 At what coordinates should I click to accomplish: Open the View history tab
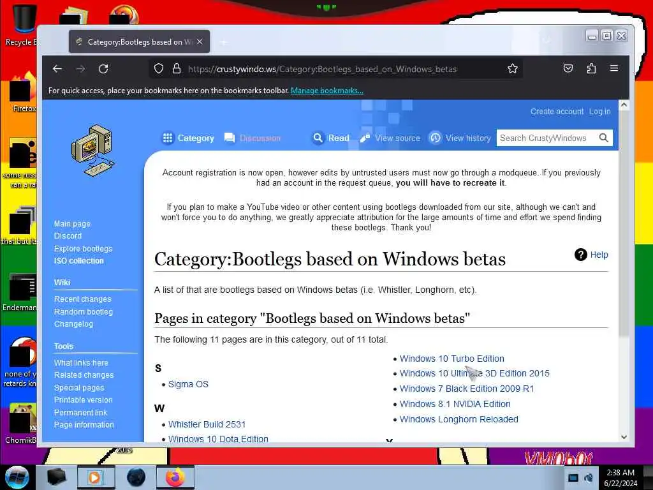pos(460,138)
